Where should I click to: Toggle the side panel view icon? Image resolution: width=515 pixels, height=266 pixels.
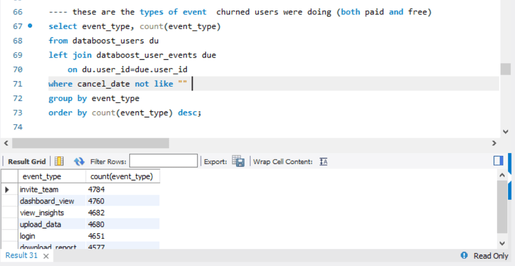click(x=498, y=161)
